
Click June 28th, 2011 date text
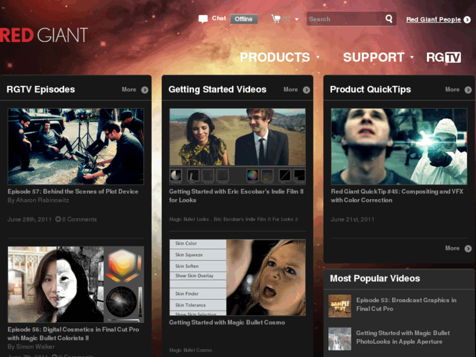(x=29, y=219)
